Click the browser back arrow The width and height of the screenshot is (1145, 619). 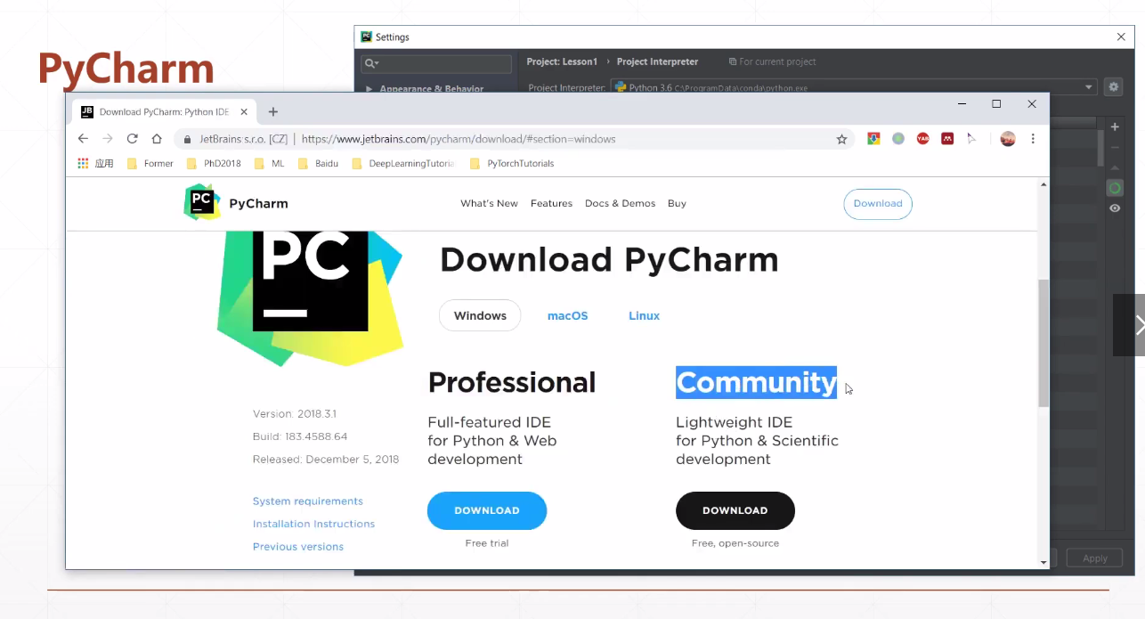coord(83,139)
